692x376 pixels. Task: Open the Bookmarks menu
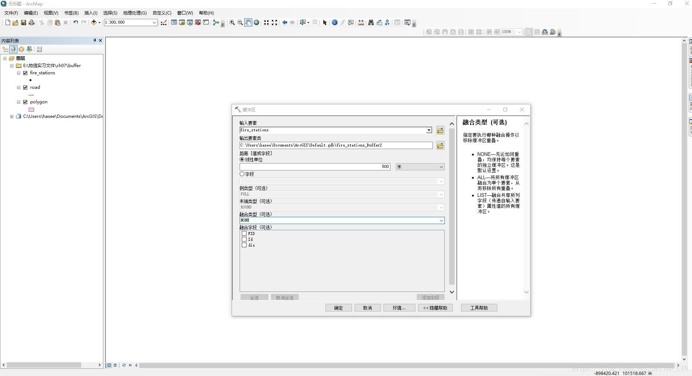coord(71,13)
